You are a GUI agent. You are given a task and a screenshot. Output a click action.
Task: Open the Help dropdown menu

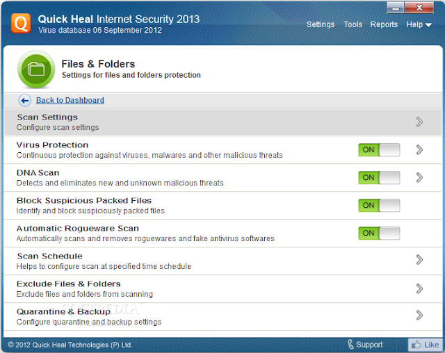point(419,24)
